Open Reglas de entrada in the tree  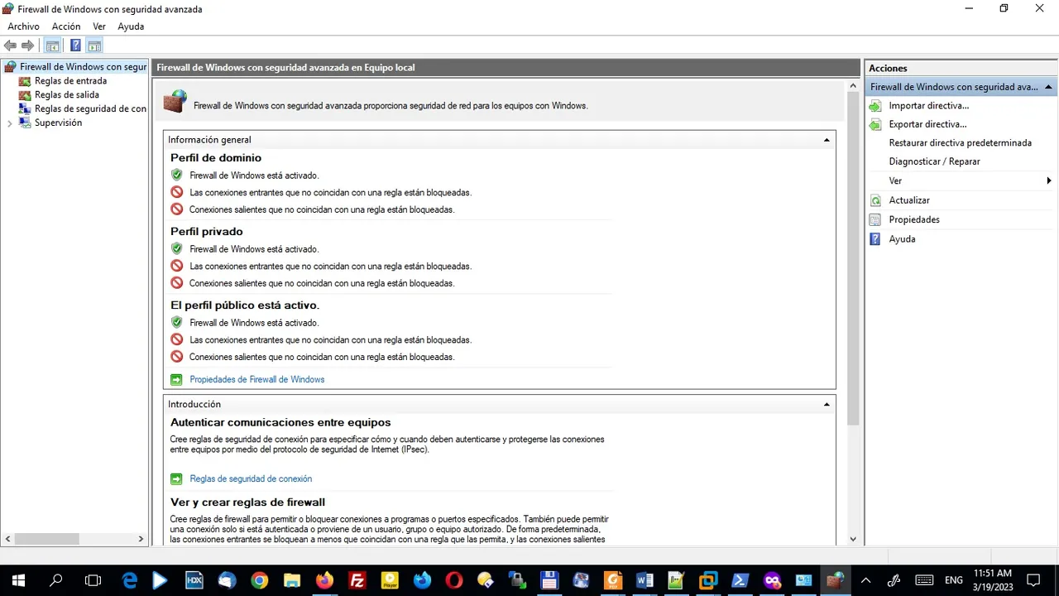coord(70,81)
